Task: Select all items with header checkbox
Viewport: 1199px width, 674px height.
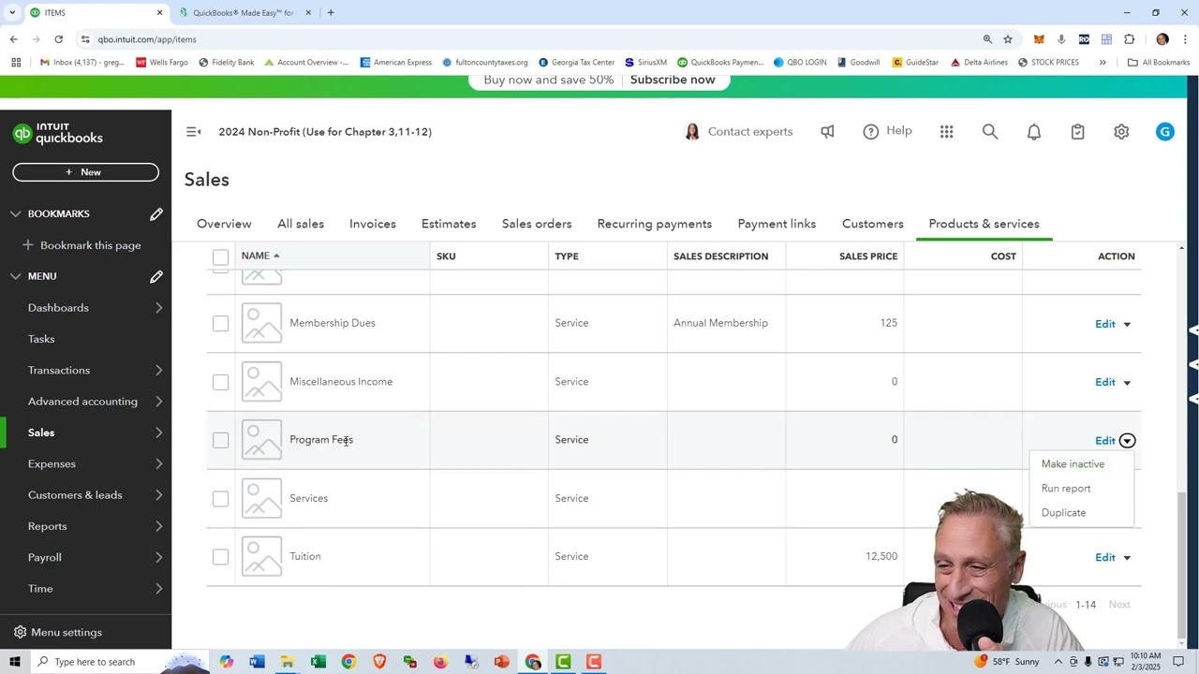Action: (220, 256)
